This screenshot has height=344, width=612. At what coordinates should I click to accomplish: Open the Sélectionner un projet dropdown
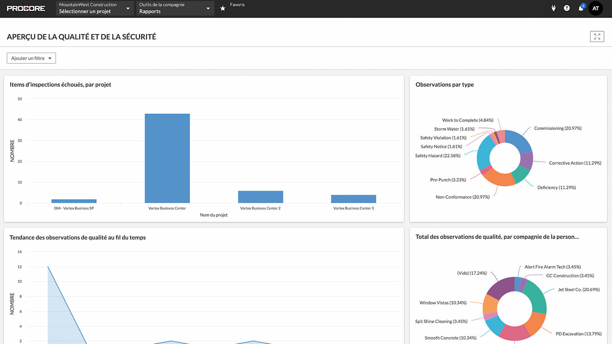coord(95,8)
